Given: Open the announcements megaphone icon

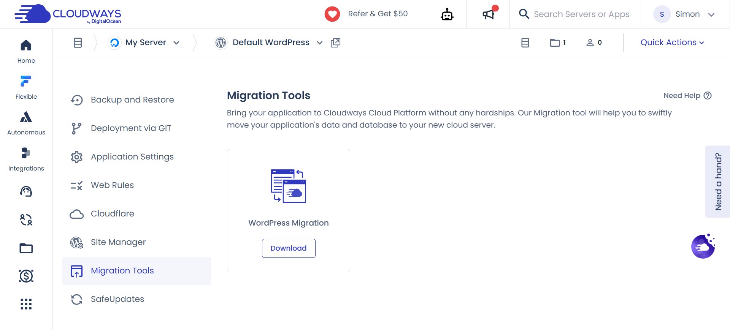Looking at the screenshot, I should click(489, 14).
